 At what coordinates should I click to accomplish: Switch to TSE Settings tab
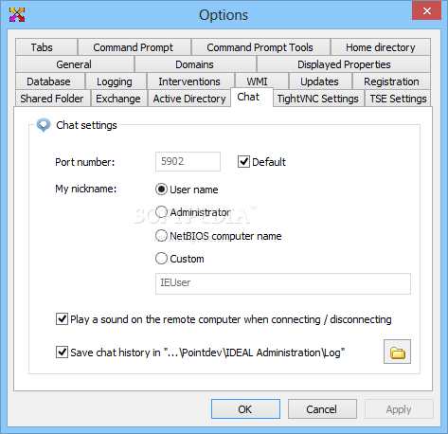398,99
